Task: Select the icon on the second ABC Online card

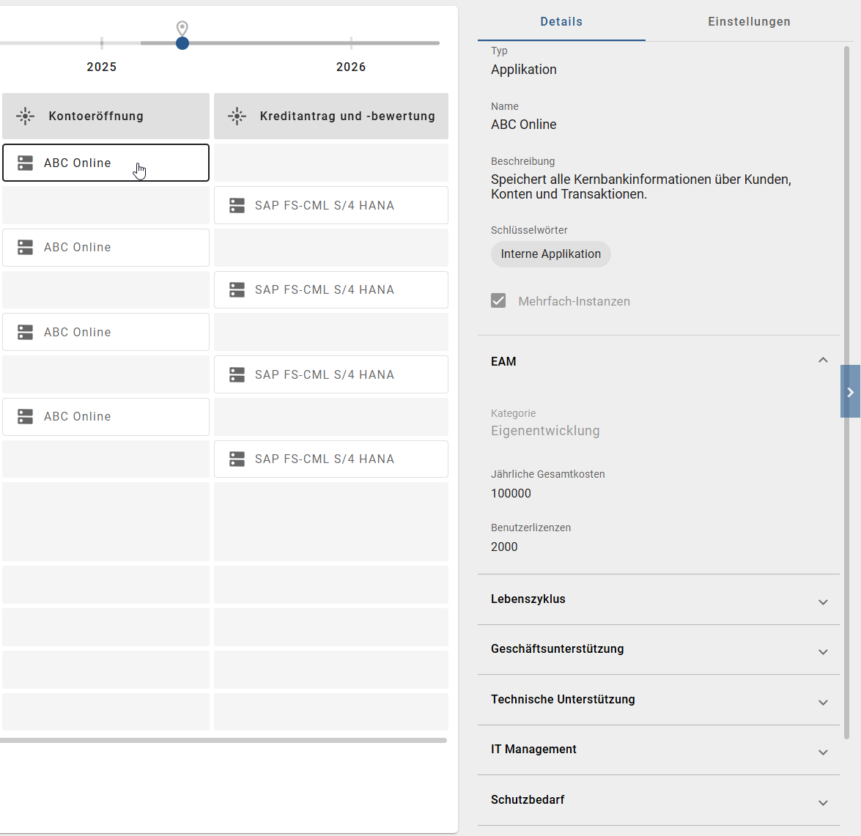Action: click(x=25, y=247)
